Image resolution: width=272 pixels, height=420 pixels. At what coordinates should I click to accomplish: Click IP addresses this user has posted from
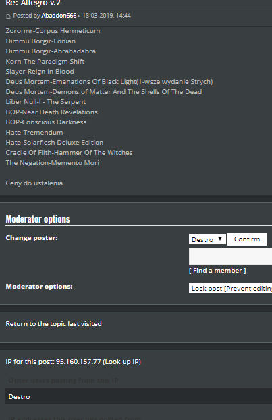(74, 417)
